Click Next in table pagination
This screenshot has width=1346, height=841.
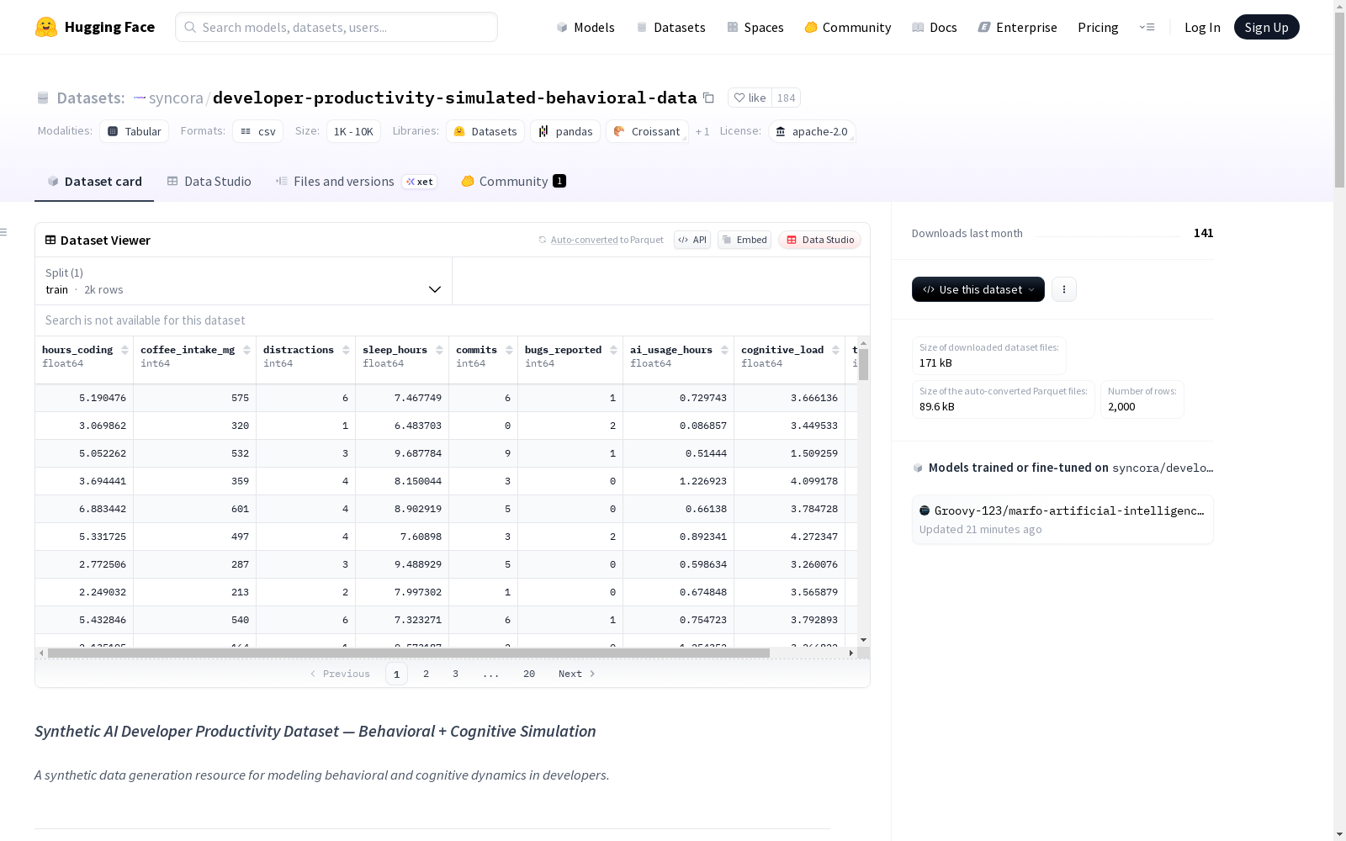(577, 674)
